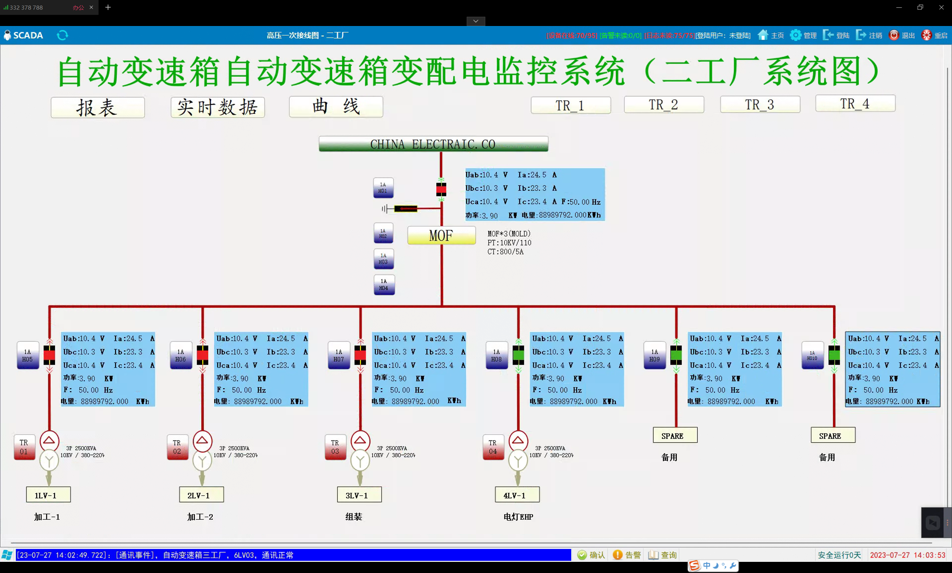
Task: Click the refresh icon beside SCADA logo
Action: 62,35
